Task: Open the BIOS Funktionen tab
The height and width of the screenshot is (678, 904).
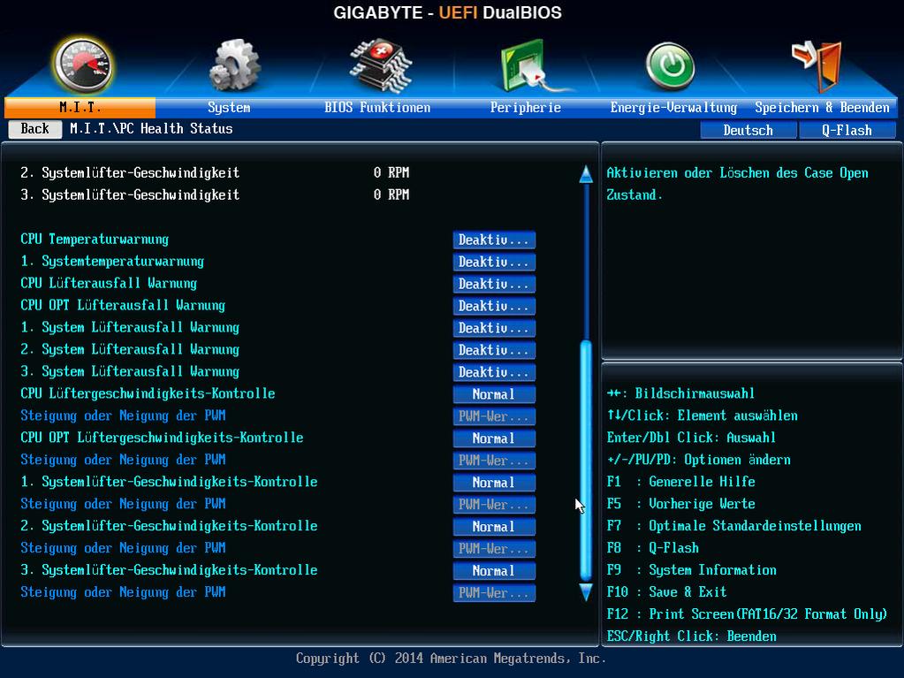Action: 377,108
